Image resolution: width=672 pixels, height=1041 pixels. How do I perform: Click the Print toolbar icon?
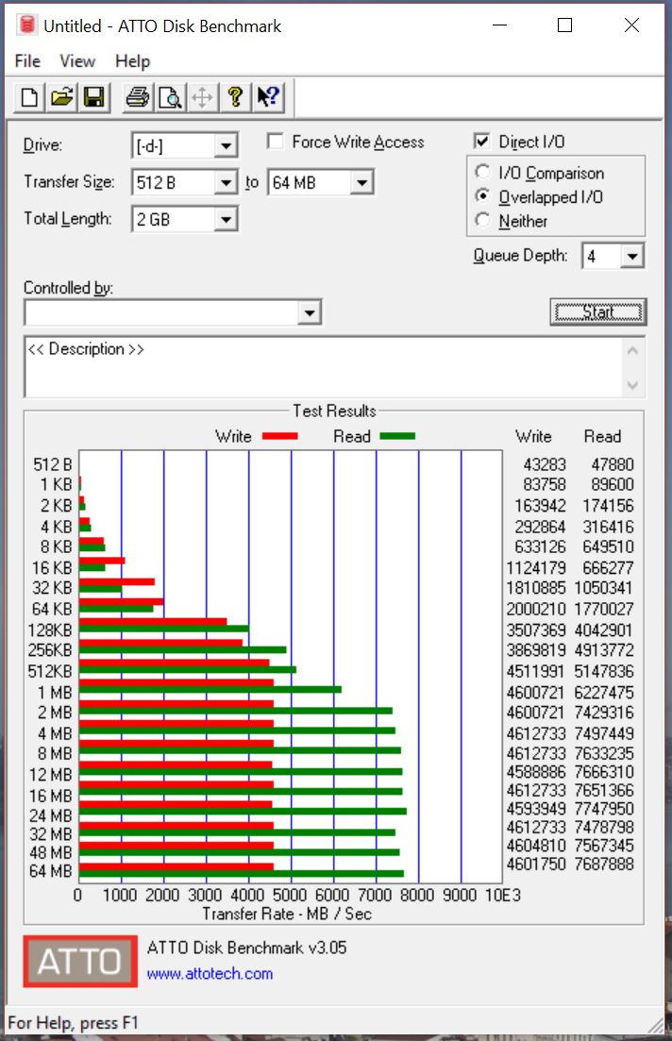138,96
